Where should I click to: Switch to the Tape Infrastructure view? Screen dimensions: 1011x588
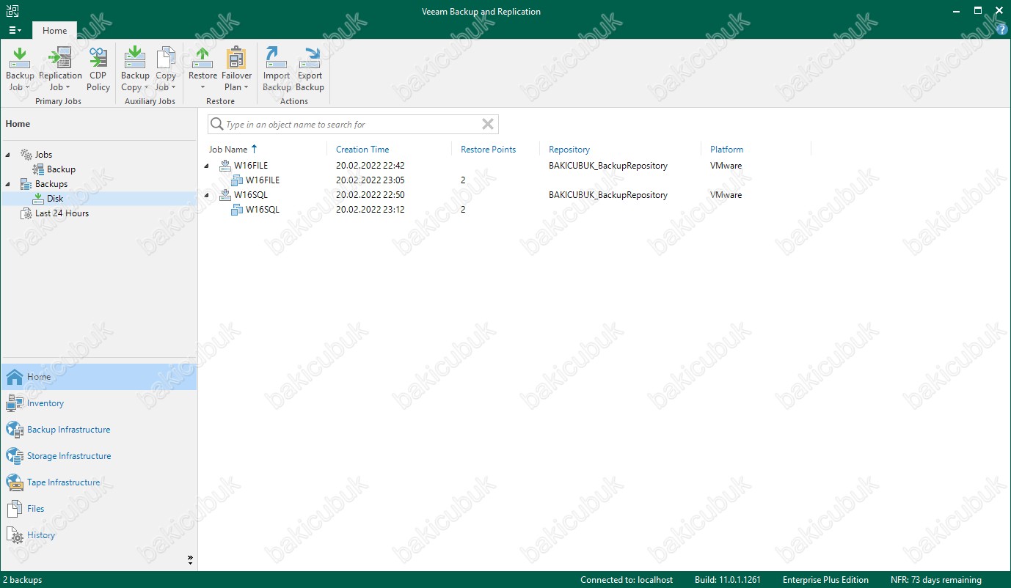[98, 482]
